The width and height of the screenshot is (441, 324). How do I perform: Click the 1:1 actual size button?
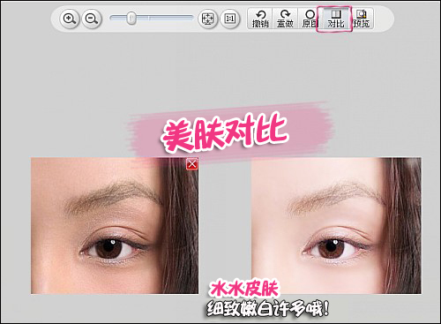click(x=229, y=19)
